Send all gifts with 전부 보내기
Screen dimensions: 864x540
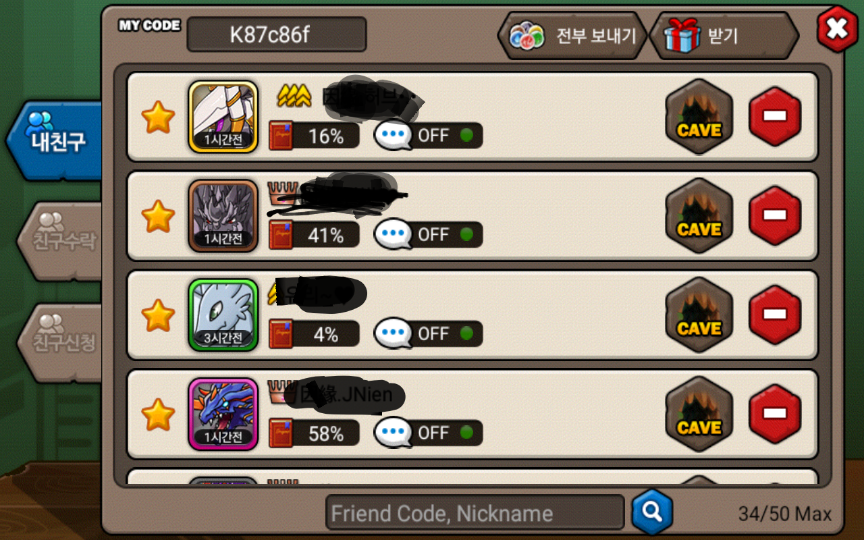point(572,36)
